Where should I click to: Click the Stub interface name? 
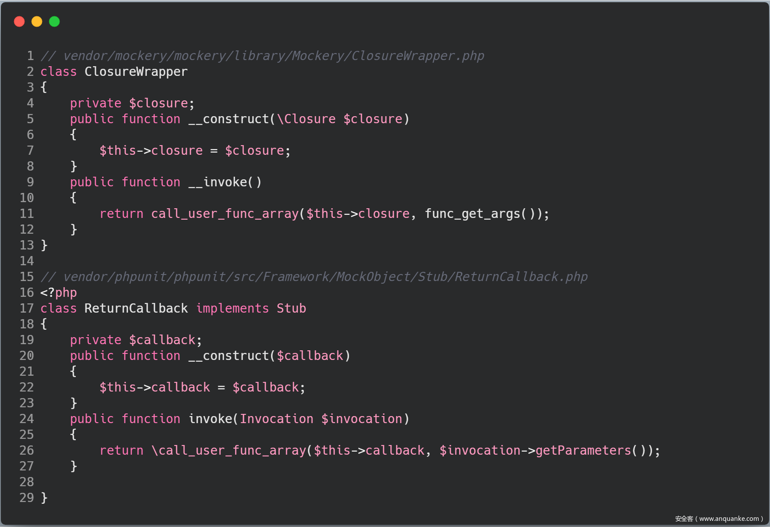[291, 309]
